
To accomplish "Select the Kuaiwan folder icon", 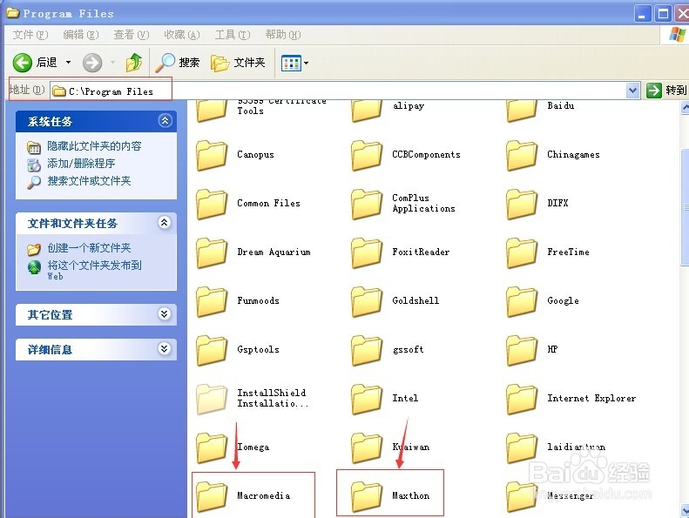I will coord(366,447).
